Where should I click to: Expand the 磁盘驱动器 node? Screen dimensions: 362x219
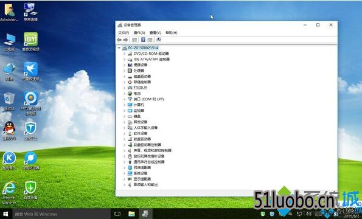click(x=125, y=77)
